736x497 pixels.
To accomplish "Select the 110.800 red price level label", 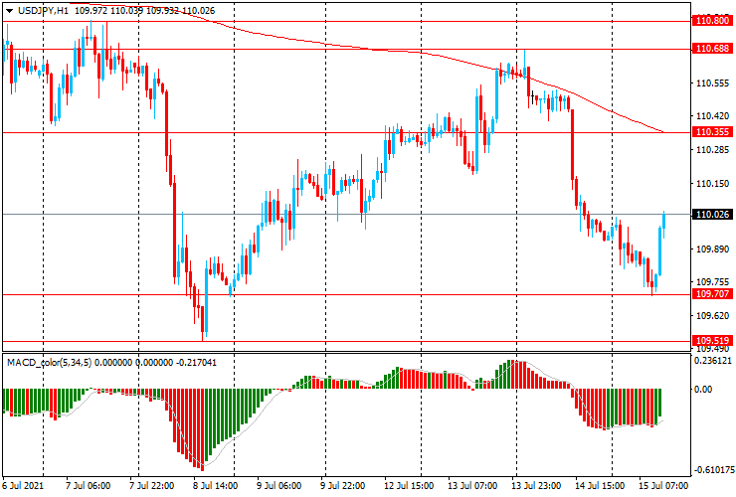I will click(x=712, y=21).
